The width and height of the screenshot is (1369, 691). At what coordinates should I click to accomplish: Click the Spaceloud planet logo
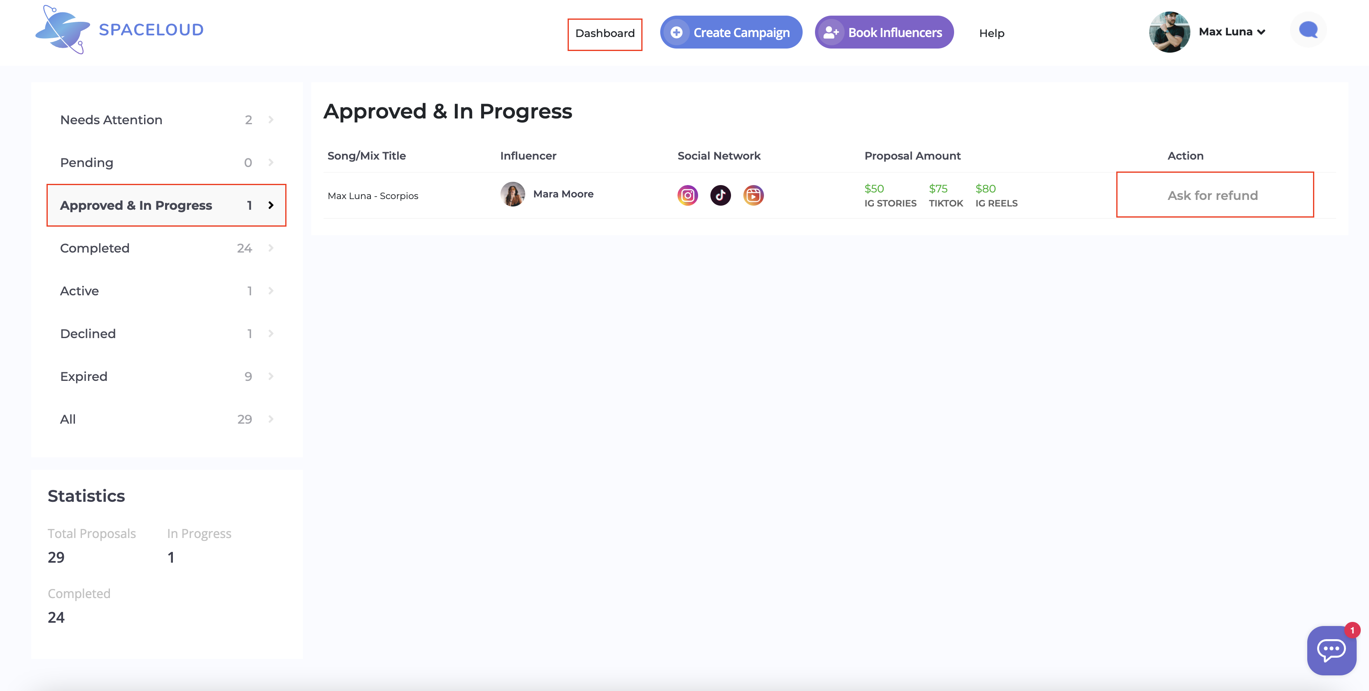click(63, 30)
